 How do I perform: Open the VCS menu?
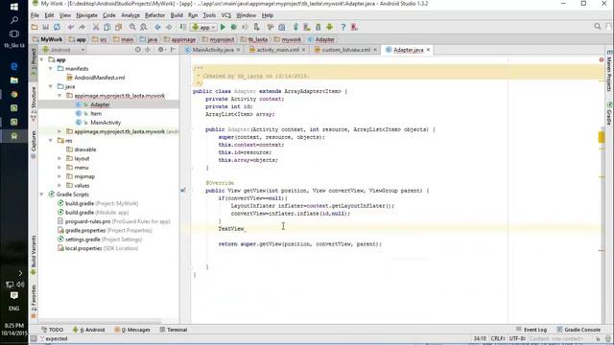click(226, 15)
